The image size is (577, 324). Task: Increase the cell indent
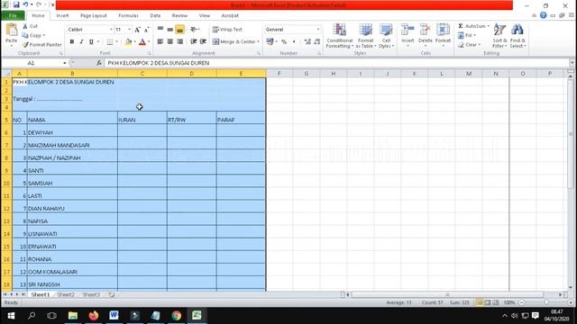[203, 41]
